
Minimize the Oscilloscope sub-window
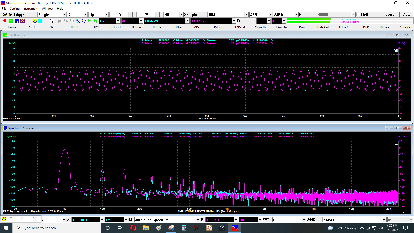(389, 35)
